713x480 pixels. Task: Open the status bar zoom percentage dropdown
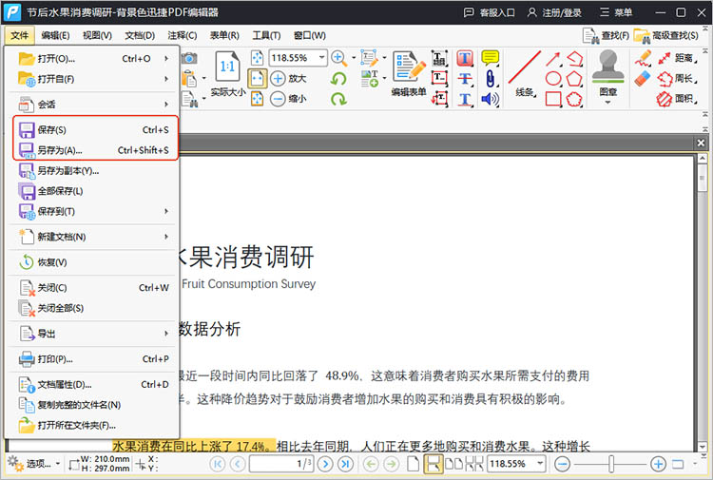540,464
